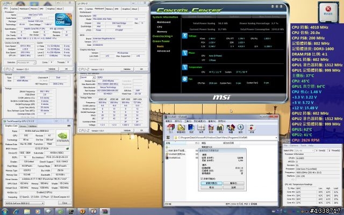The width and height of the screenshot is (344, 215).
Task: Open the Select CPU dropdown in temperature monitor
Action: (x=305, y=150)
